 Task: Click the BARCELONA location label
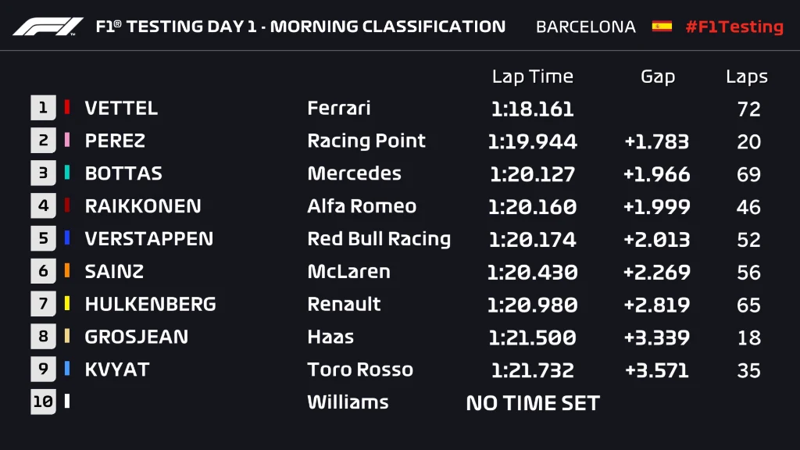[586, 27]
